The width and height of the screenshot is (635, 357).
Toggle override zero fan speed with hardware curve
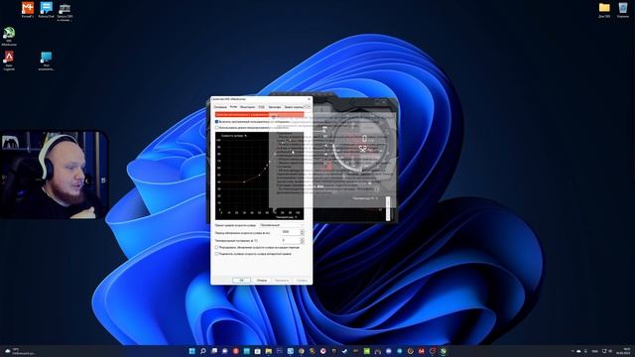(x=216, y=254)
